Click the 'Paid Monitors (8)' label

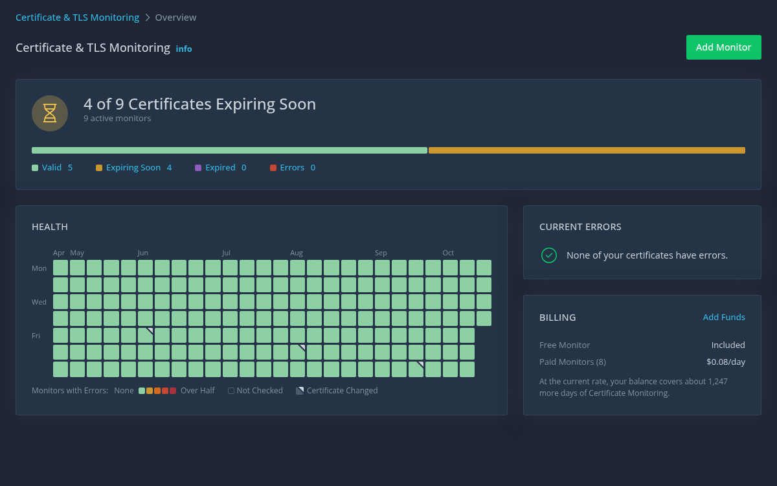click(x=572, y=362)
